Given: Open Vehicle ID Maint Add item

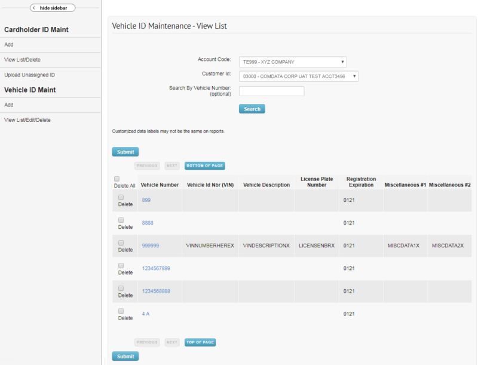Looking at the screenshot, I should tap(9, 105).
